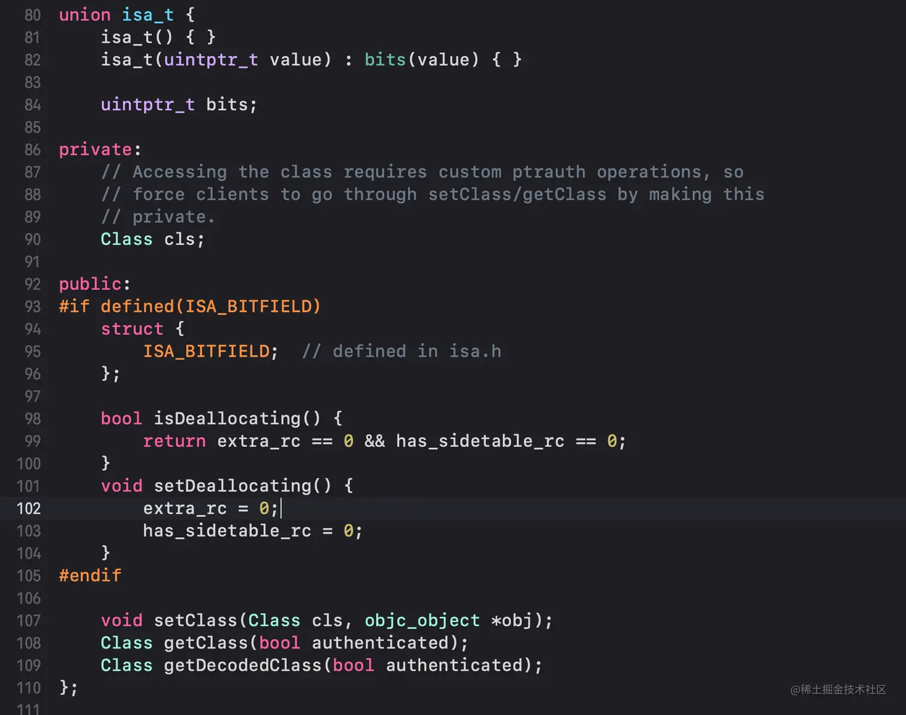Screen dimensions: 906x715
Task: Place cursor in 'extra_rc = 0;' line
Action: pos(211,508)
